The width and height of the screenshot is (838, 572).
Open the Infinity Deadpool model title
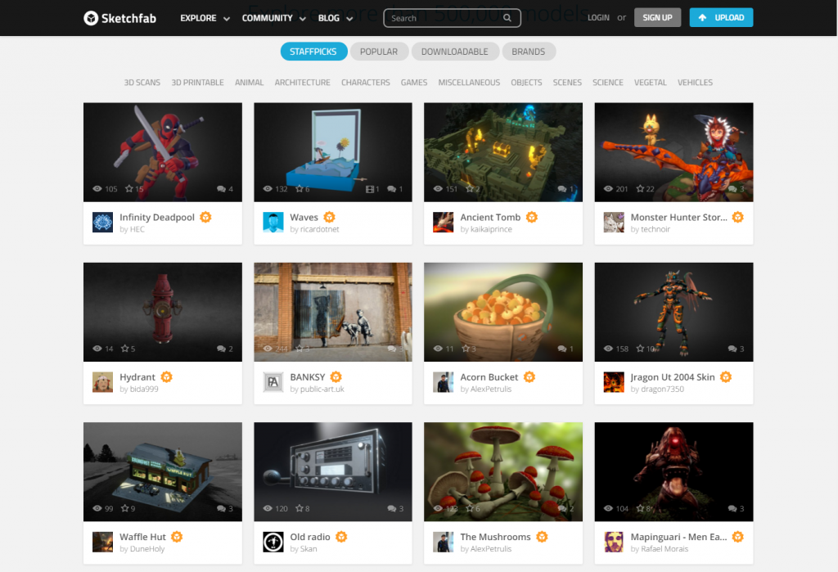pos(157,217)
